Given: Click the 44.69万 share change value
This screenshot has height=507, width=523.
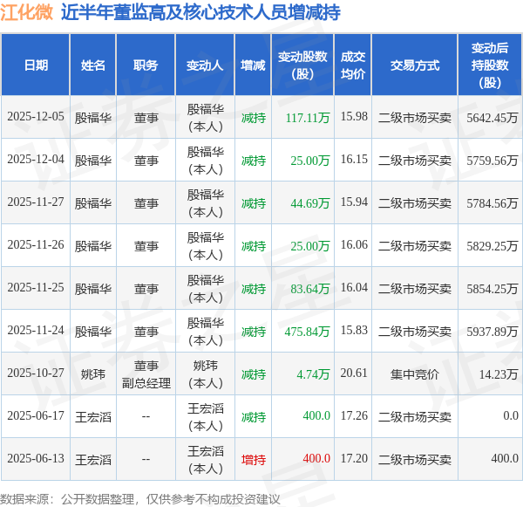Looking at the screenshot, I should [309, 203].
